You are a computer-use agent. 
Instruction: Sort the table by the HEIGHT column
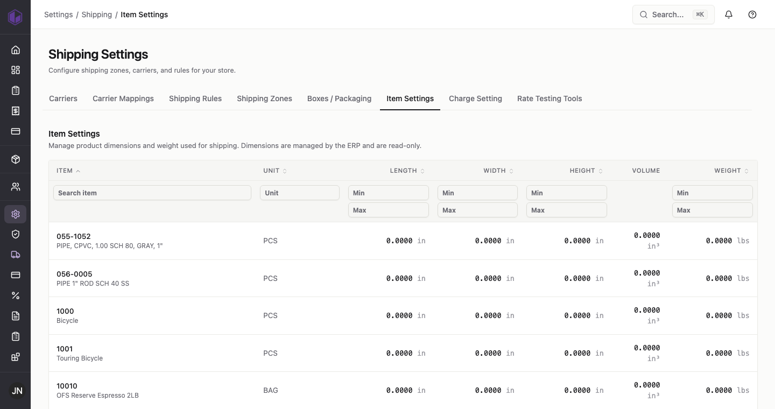[x=586, y=171]
